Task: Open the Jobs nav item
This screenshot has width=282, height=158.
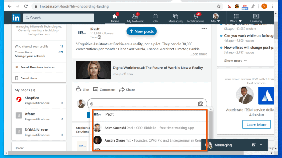Action: tap(155, 18)
